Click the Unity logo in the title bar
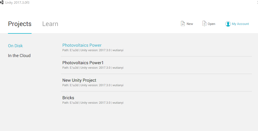This screenshot has width=258, height=131. (x=2, y=3)
